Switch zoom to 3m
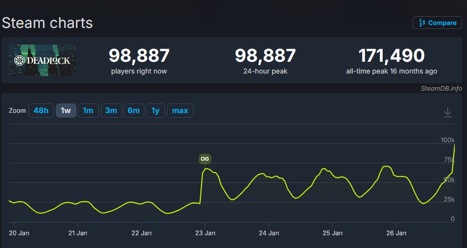The height and width of the screenshot is (248, 467). click(x=111, y=110)
